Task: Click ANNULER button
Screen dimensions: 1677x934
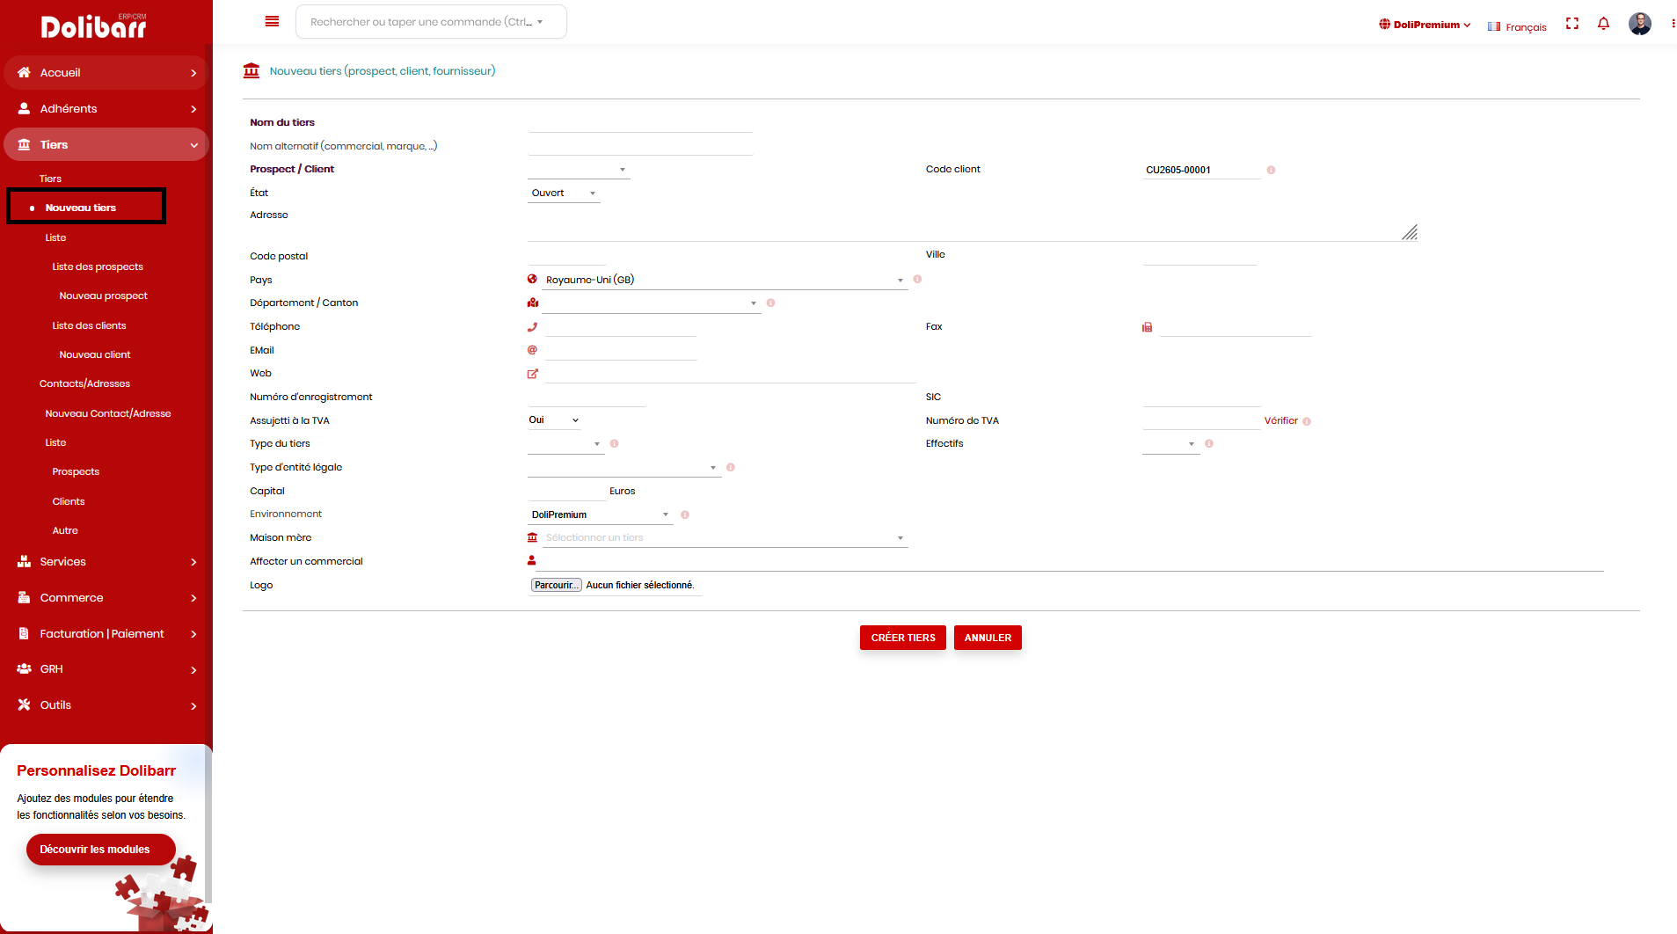Action: [988, 638]
